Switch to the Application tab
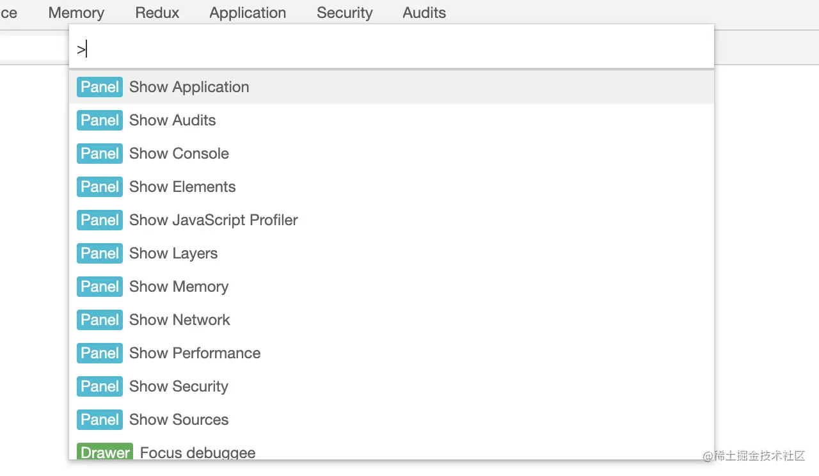The width and height of the screenshot is (819, 476). [248, 13]
